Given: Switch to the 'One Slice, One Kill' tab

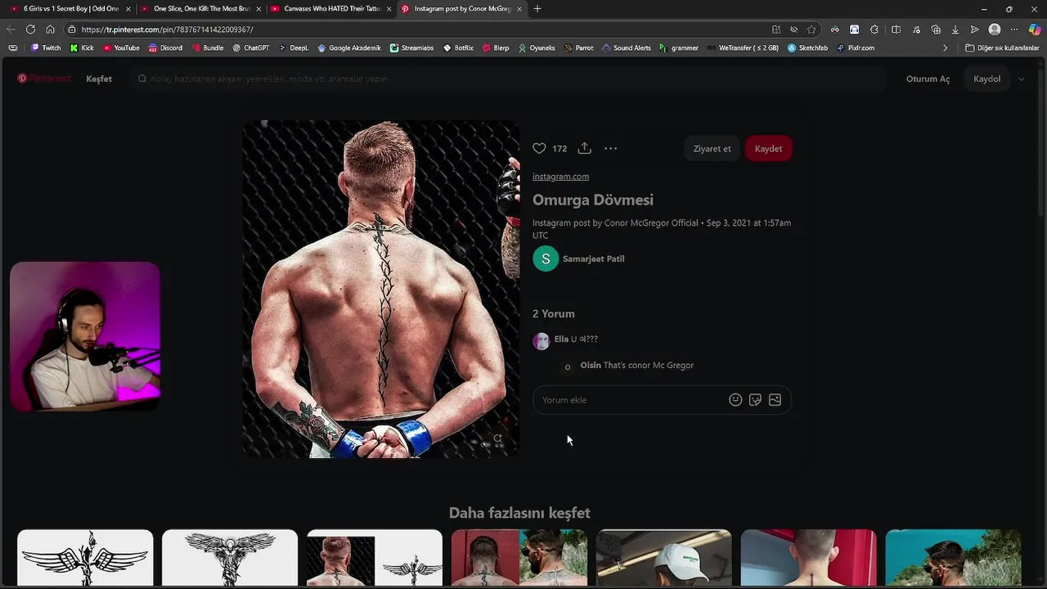Looking at the screenshot, I should point(201,9).
